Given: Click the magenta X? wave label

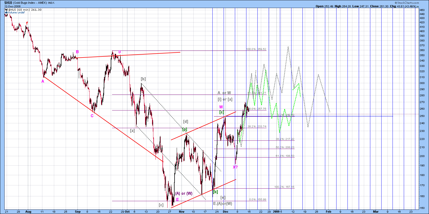Looking at the screenshot, I should pos(235,167).
